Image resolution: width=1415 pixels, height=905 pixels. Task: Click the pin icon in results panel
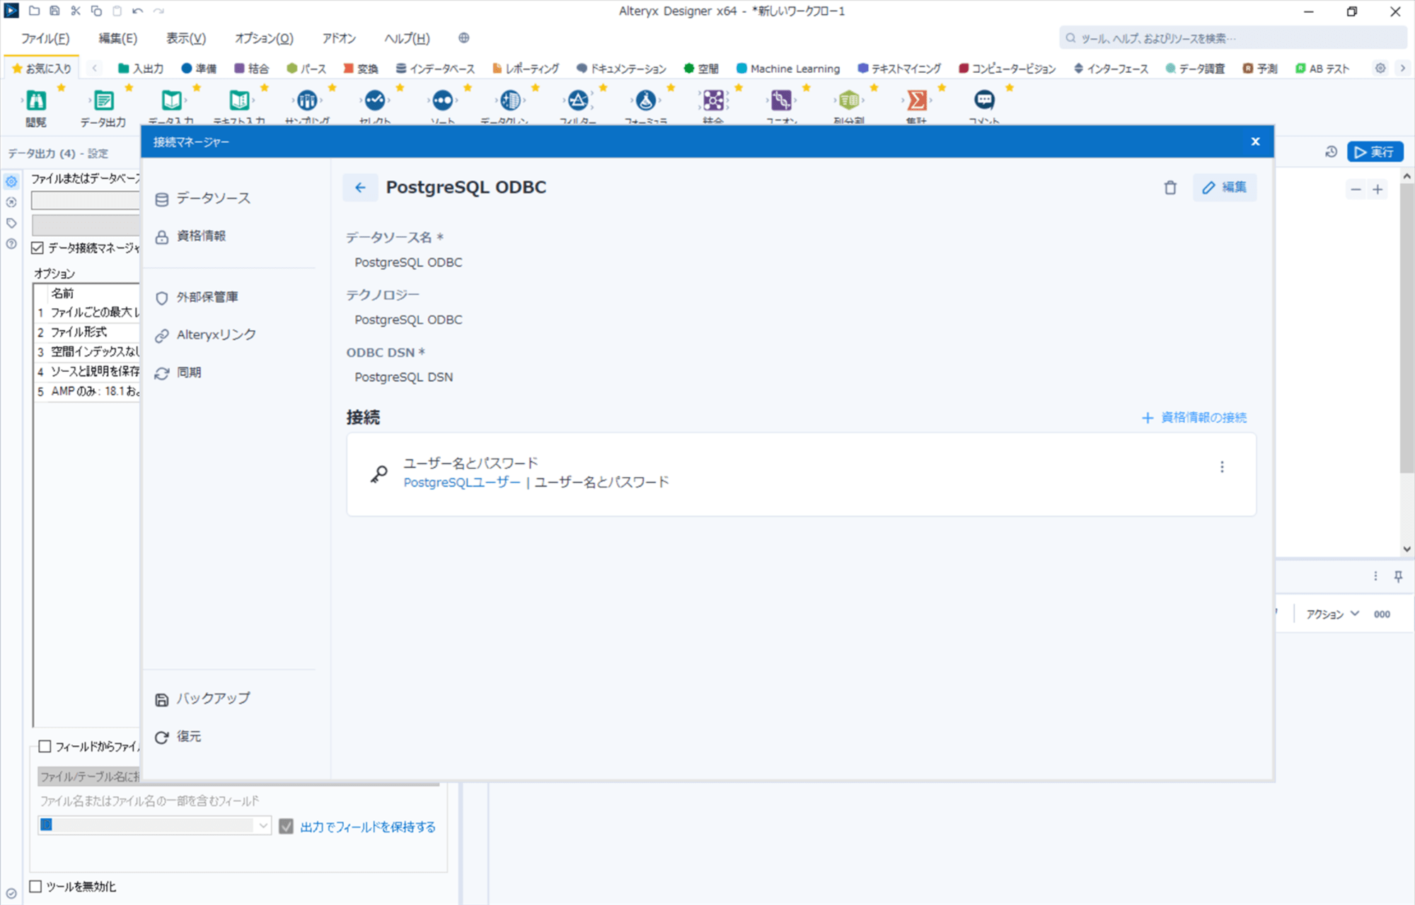pyautogui.click(x=1398, y=576)
